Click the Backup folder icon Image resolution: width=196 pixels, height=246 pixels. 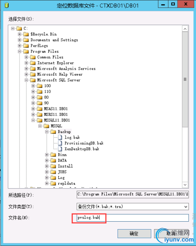tap(53, 132)
